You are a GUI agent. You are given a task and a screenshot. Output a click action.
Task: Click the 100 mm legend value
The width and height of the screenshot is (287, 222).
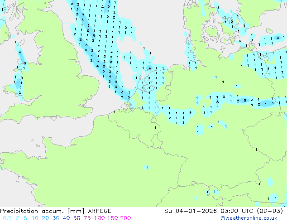tap(100, 218)
